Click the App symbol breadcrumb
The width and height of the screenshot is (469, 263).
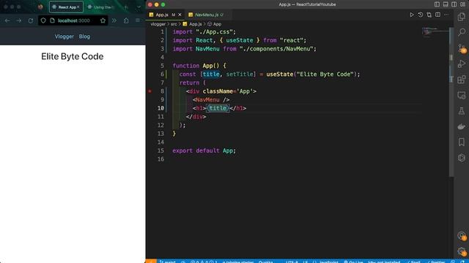tap(215, 24)
